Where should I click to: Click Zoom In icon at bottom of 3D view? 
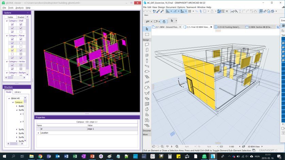click(x=162, y=146)
